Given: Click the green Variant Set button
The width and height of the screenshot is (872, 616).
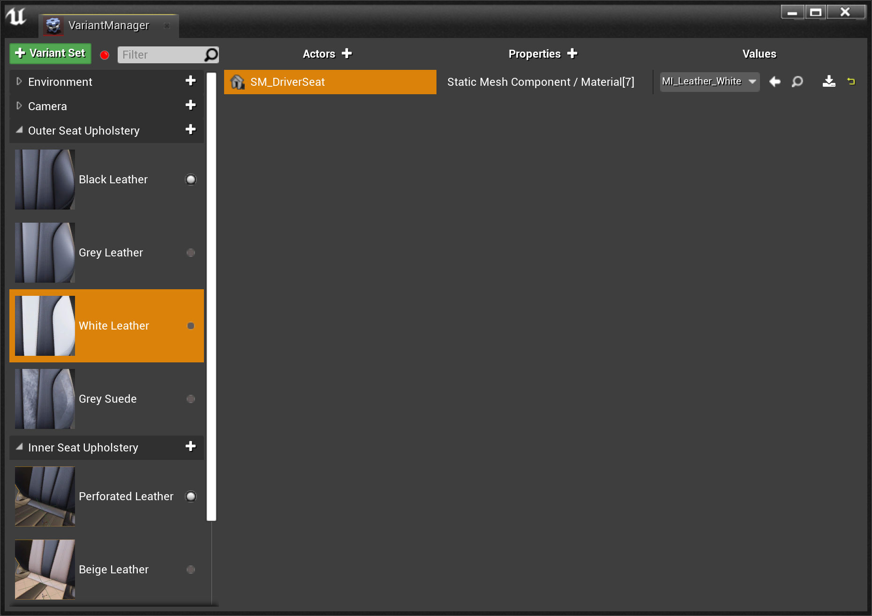Looking at the screenshot, I should tap(51, 53).
